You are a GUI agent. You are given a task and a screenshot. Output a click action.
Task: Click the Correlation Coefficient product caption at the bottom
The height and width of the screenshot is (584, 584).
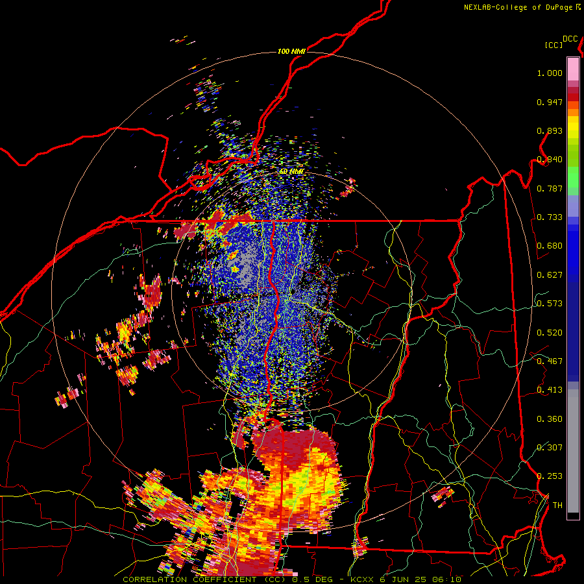(291, 579)
